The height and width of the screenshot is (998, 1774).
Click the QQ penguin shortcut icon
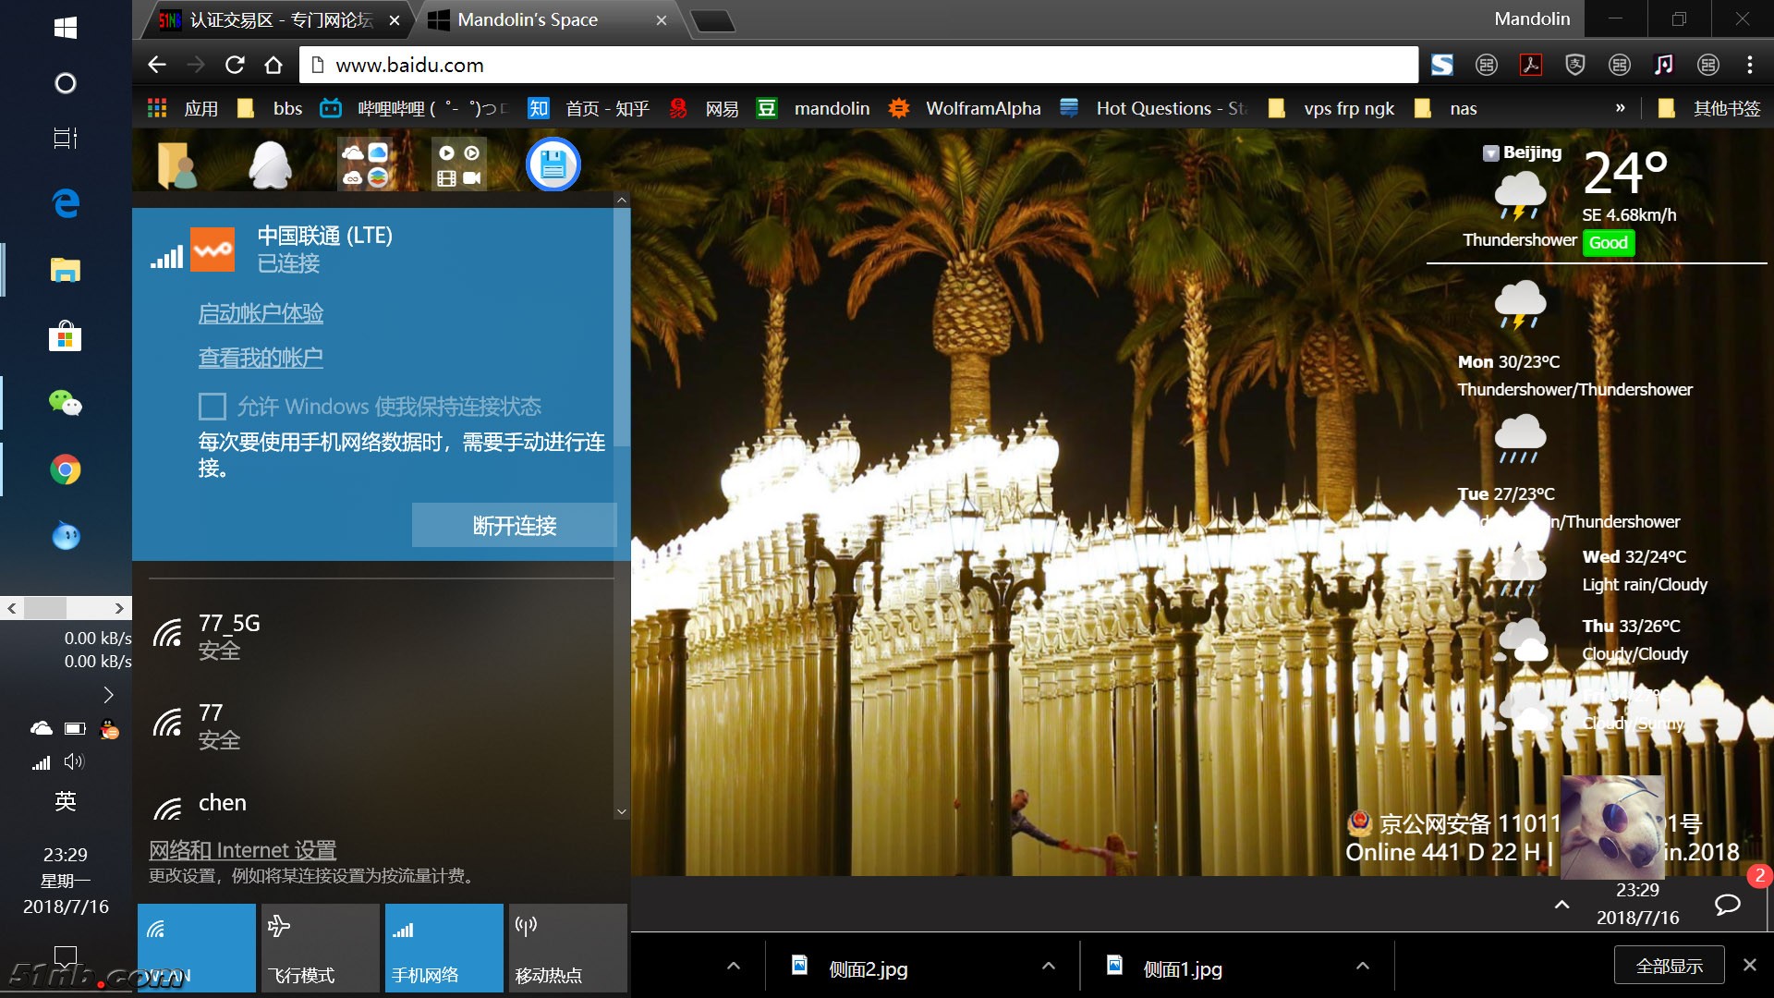click(271, 165)
